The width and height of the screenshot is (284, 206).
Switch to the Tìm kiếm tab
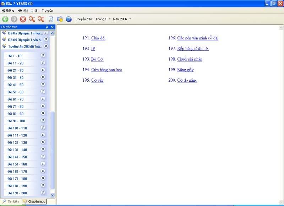pos(11,201)
